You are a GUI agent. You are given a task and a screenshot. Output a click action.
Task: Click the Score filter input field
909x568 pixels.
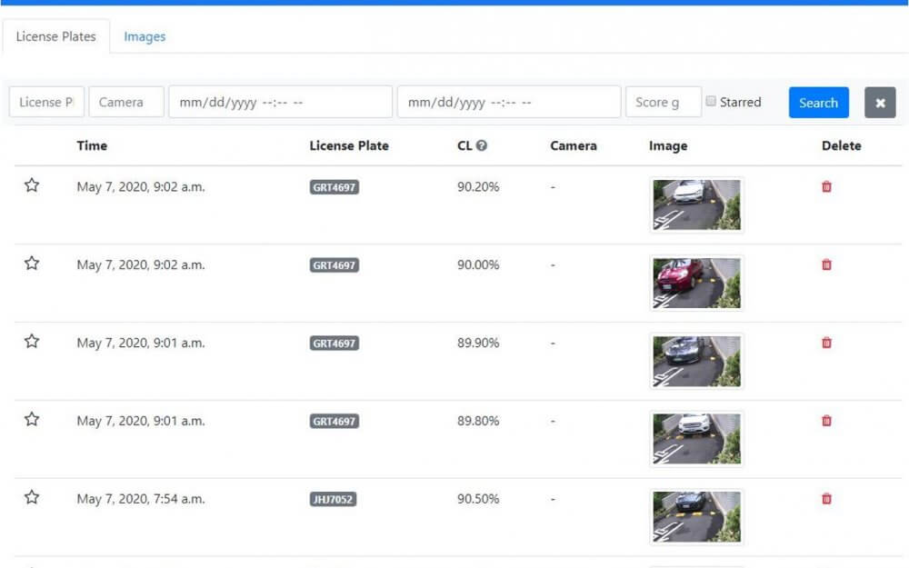[664, 102]
